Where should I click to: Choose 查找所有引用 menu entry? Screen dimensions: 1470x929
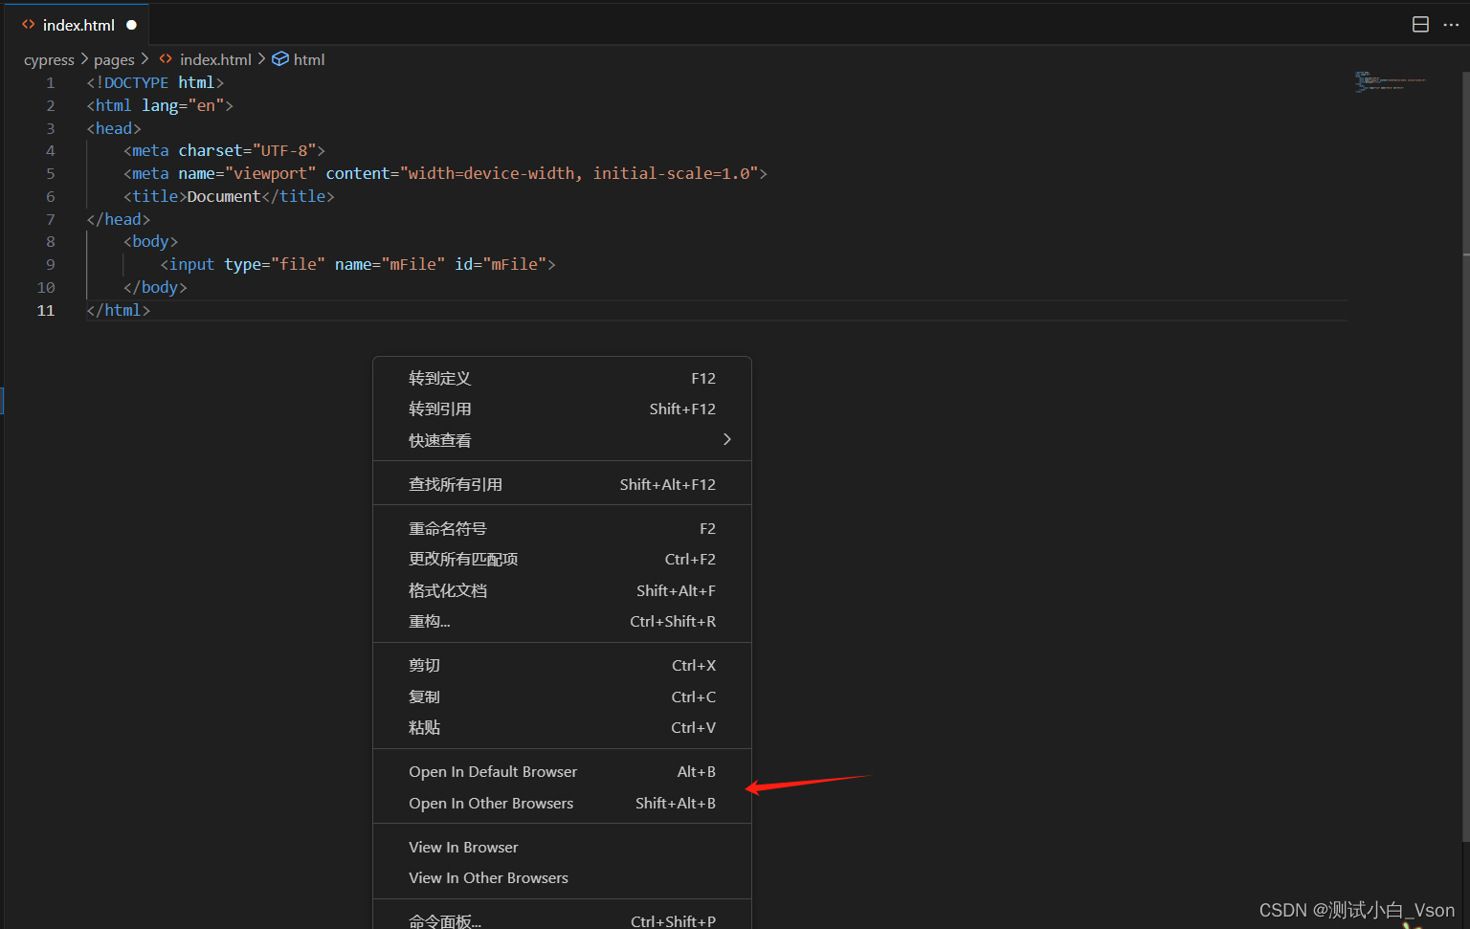562,484
